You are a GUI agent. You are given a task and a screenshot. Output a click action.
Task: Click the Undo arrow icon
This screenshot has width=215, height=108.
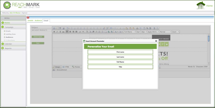111,28
